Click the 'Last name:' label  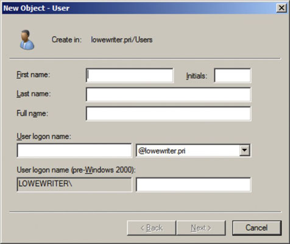[x=34, y=94]
